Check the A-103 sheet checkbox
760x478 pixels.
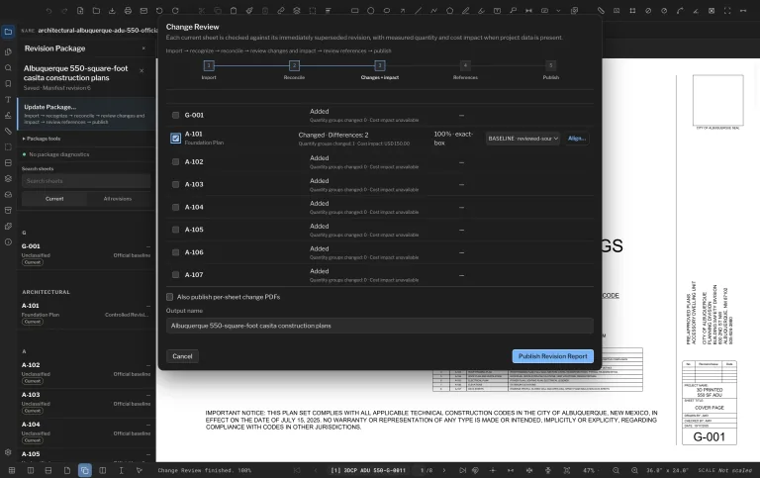tap(175, 185)
